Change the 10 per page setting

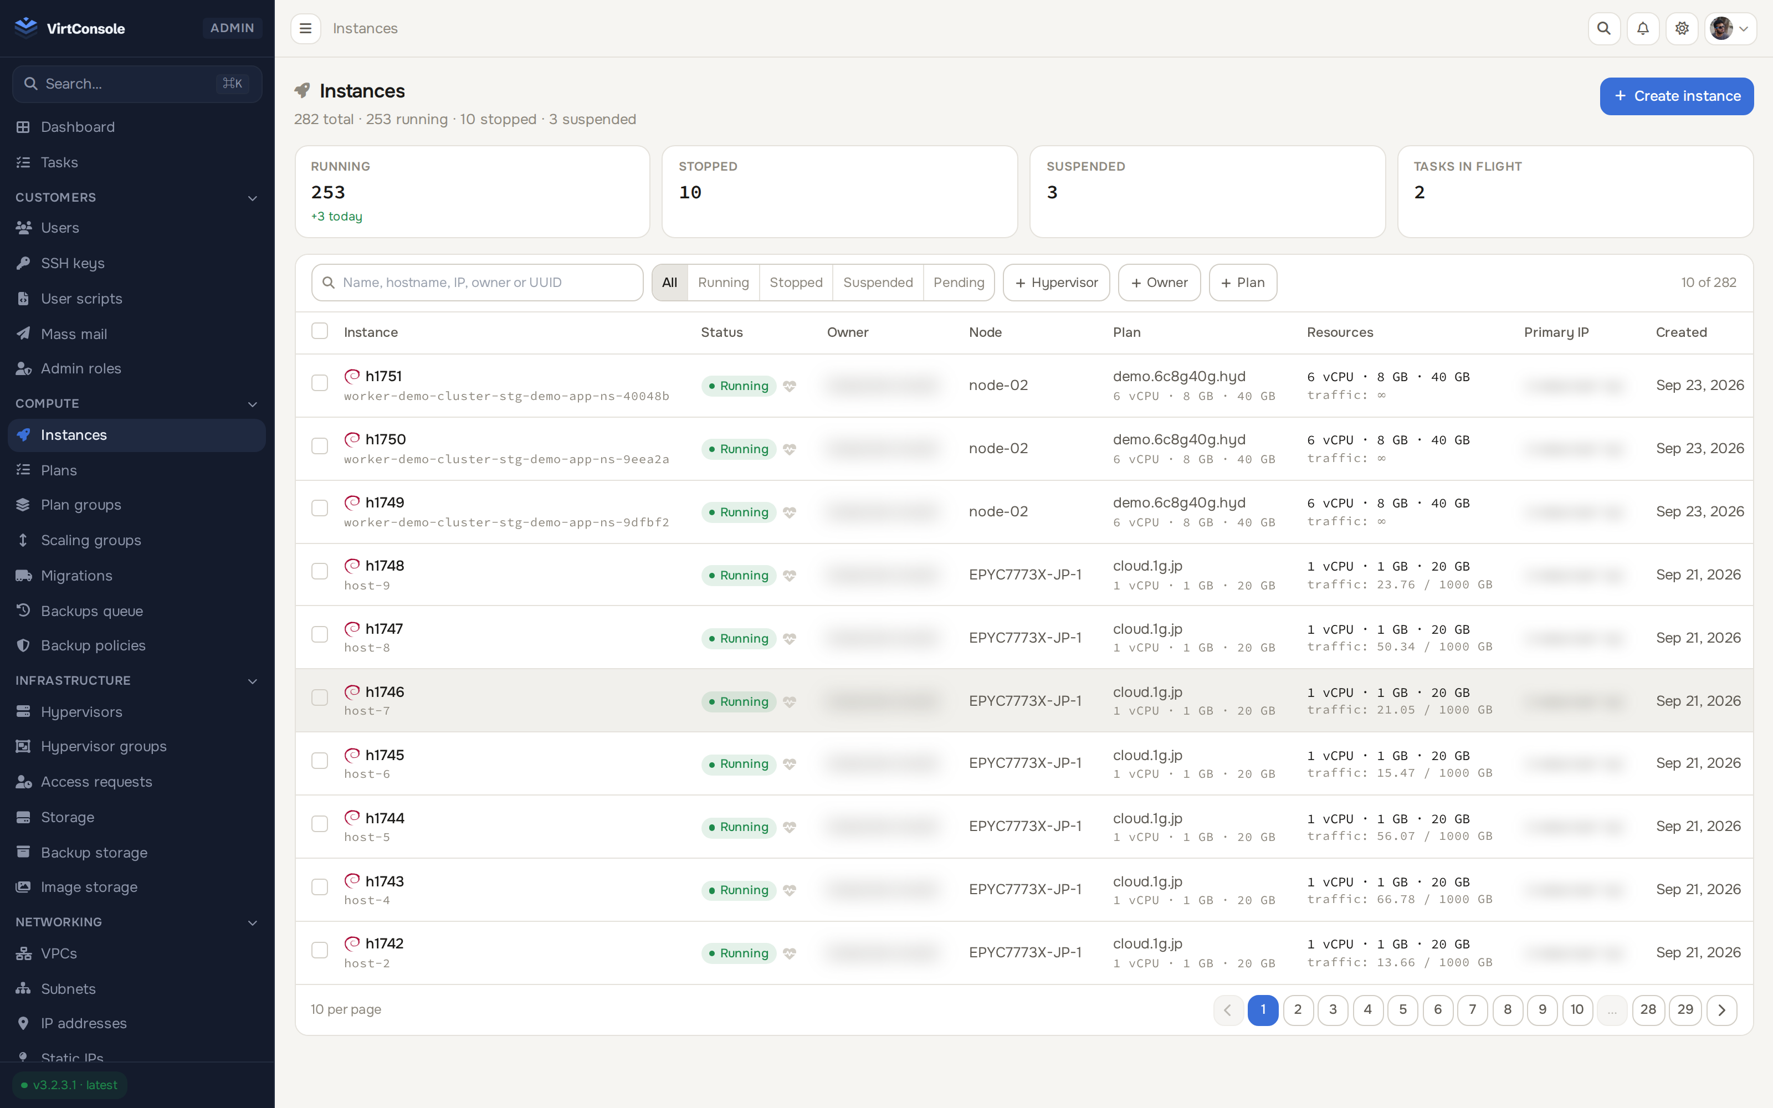pos(346,1010)
